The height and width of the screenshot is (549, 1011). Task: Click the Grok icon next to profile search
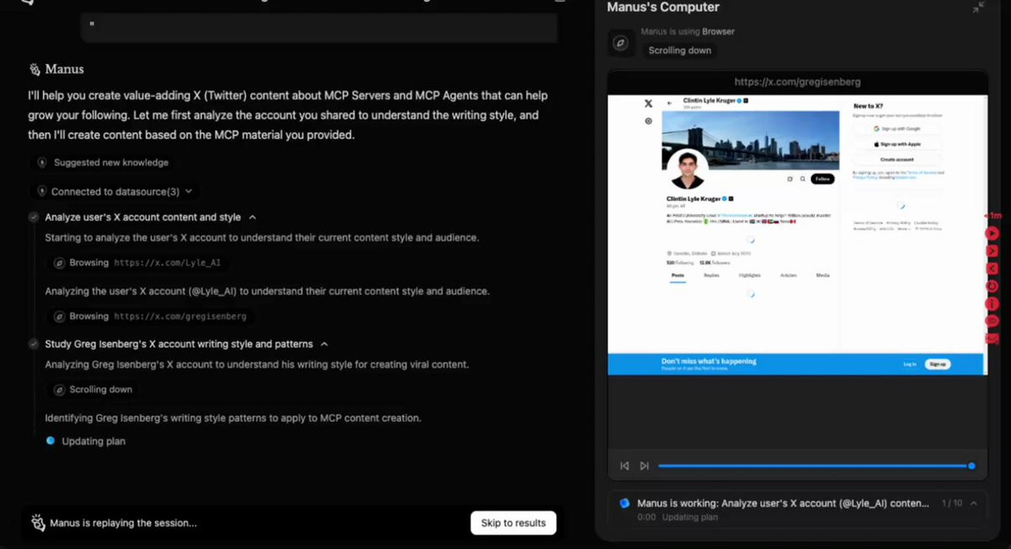[790, 179]
